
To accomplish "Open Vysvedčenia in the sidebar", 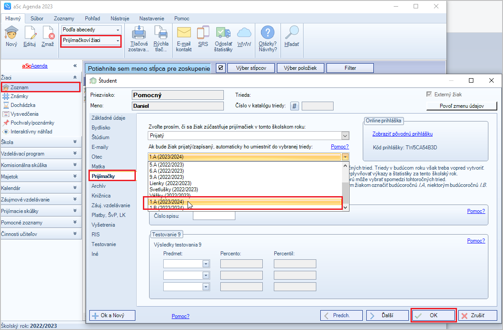I will 24,114.
